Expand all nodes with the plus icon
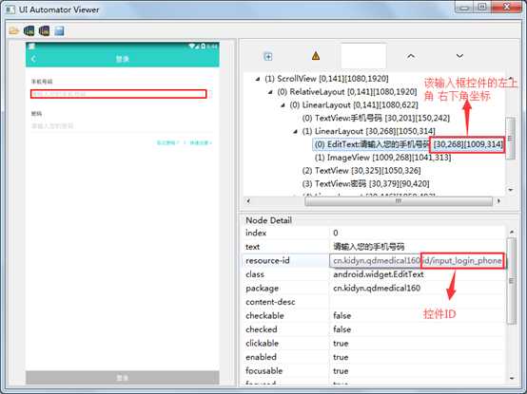 [268, 56]
